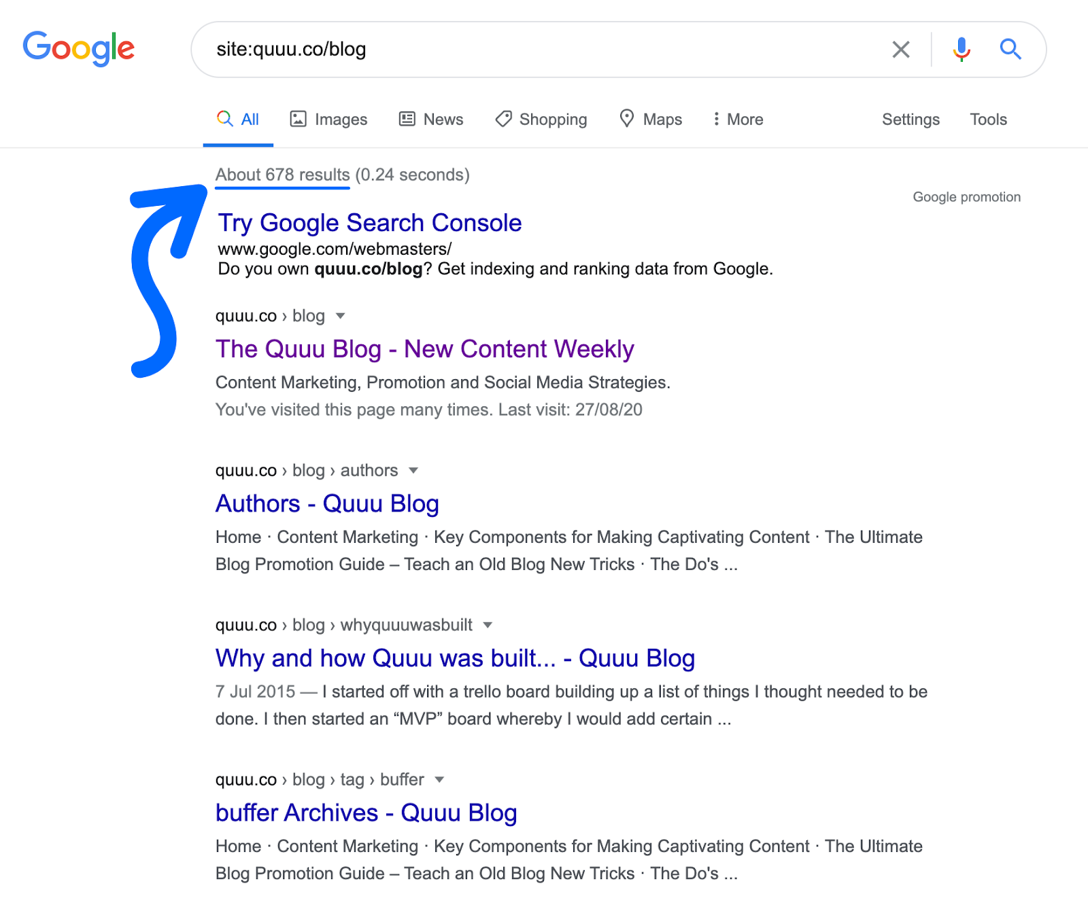Click the Content Marketing, Promotion and Social Media snippet

tap(443, 382)
